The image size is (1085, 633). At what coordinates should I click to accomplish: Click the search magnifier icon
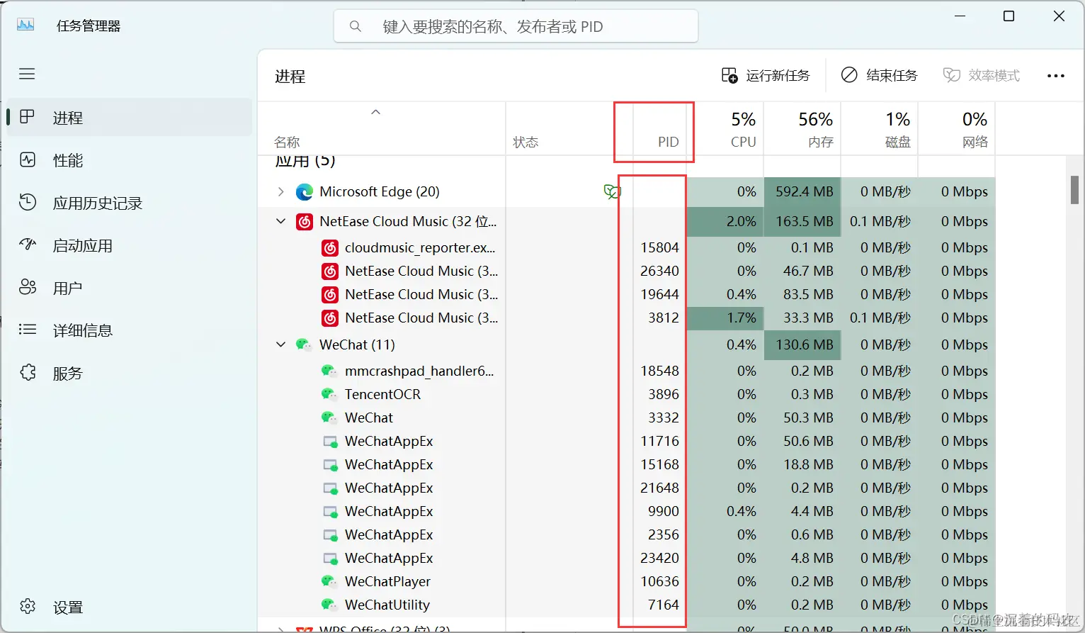[x=356, y=27]
